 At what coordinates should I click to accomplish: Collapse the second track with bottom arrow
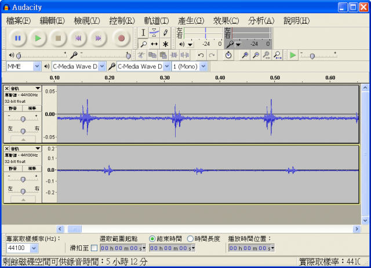23,200
